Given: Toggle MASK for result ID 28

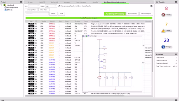Looking at the screenshot, I should point(31,41).
